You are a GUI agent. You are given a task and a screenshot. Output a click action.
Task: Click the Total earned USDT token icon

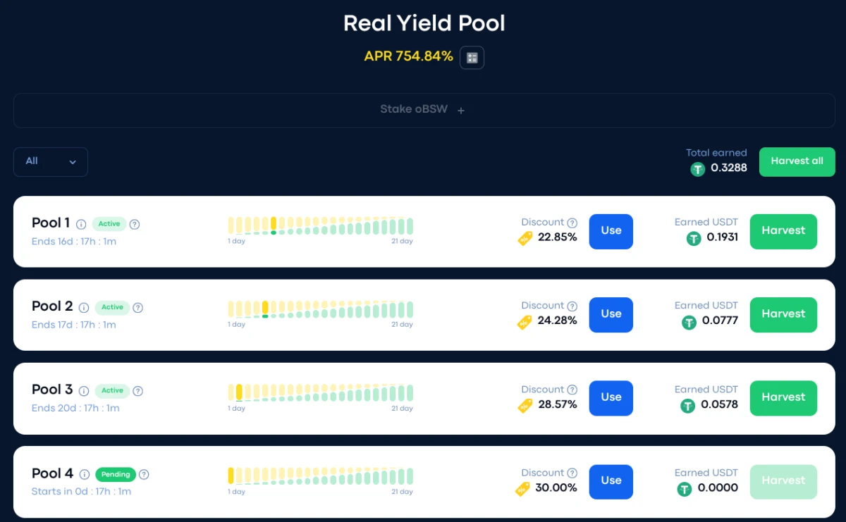(x=698, y=168)
